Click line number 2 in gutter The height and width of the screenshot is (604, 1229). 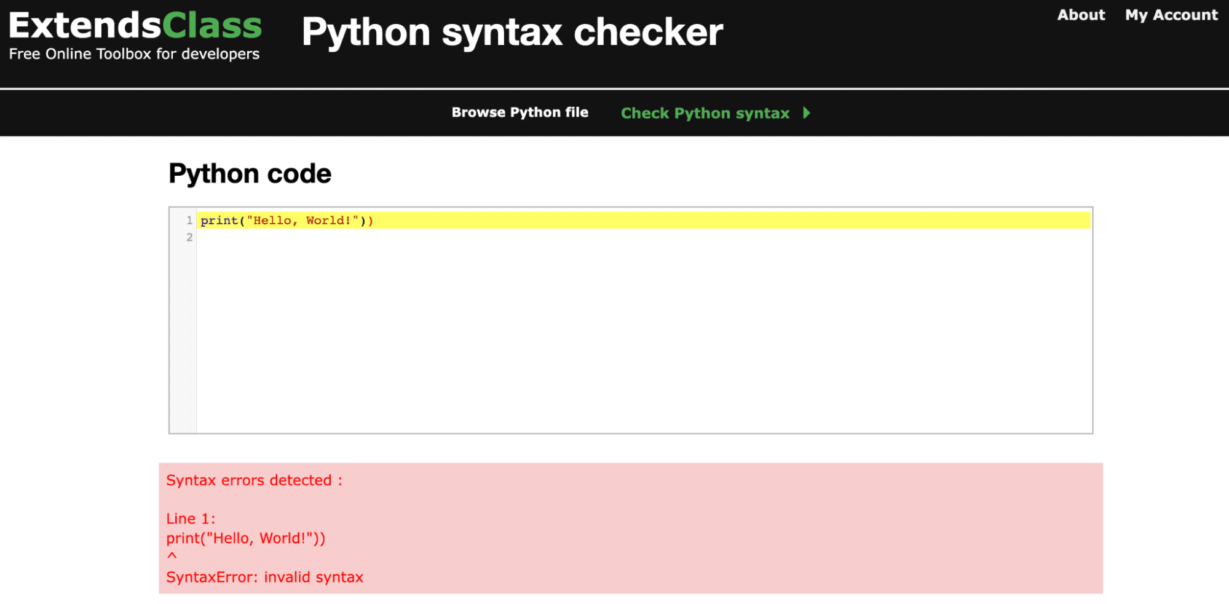(189, 237)
